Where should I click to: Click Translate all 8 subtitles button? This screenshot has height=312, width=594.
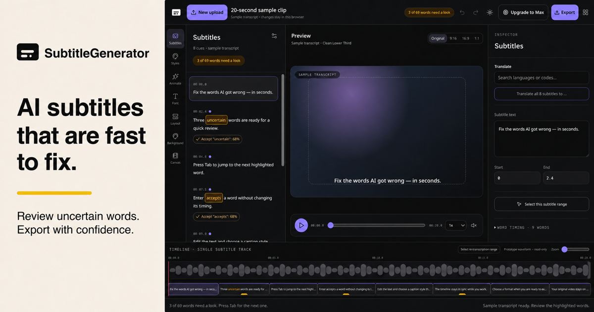point(542,94)
